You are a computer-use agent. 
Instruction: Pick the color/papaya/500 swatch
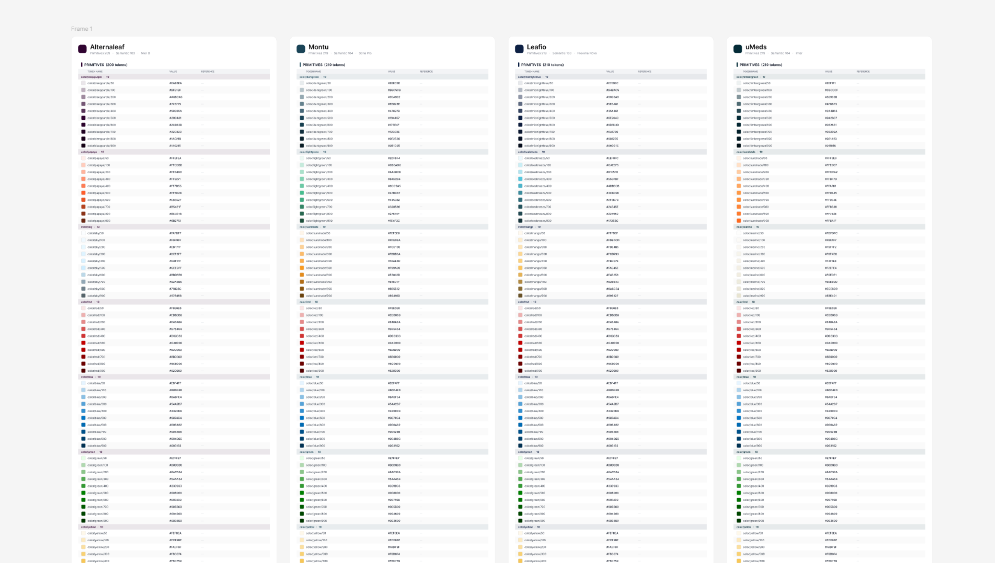point(83,193)
